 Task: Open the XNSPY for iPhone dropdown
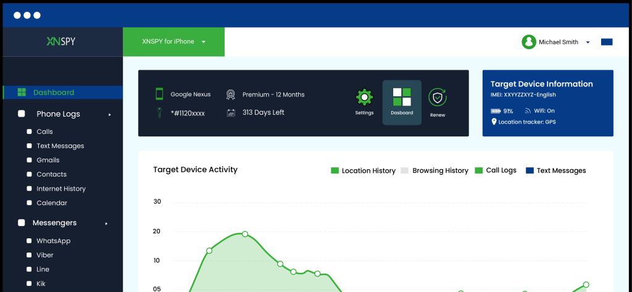(x=173, y=42)
